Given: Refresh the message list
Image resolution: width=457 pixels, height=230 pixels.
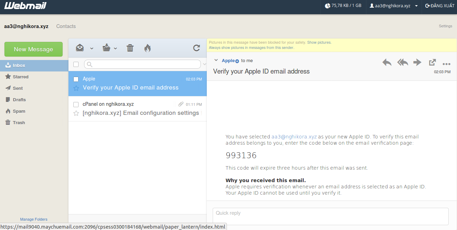Looking at the screenshot, I should pyautogui.click(x=196, y=48).
